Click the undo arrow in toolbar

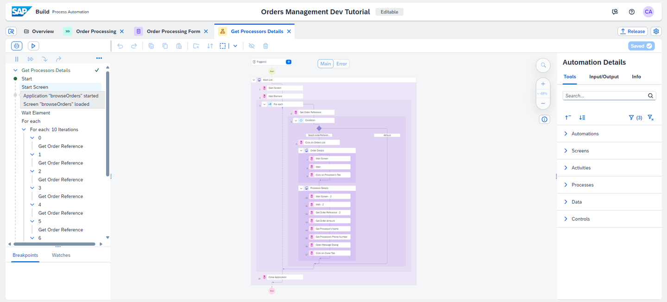click(x=120, y=46)
